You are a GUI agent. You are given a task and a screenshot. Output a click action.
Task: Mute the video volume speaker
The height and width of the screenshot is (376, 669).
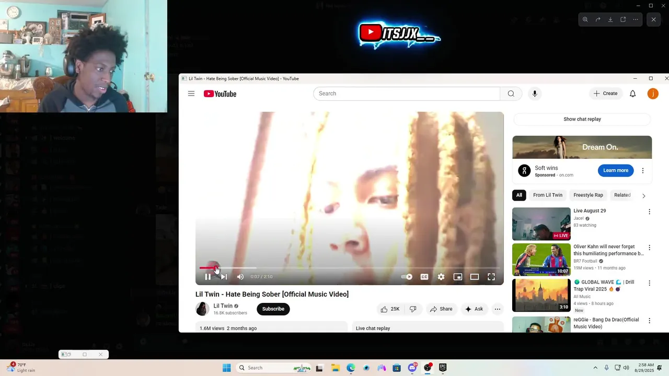(240, 277)
